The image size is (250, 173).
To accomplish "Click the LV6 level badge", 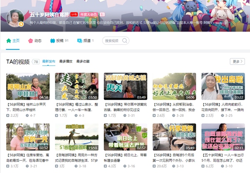I will pos(73,14).
